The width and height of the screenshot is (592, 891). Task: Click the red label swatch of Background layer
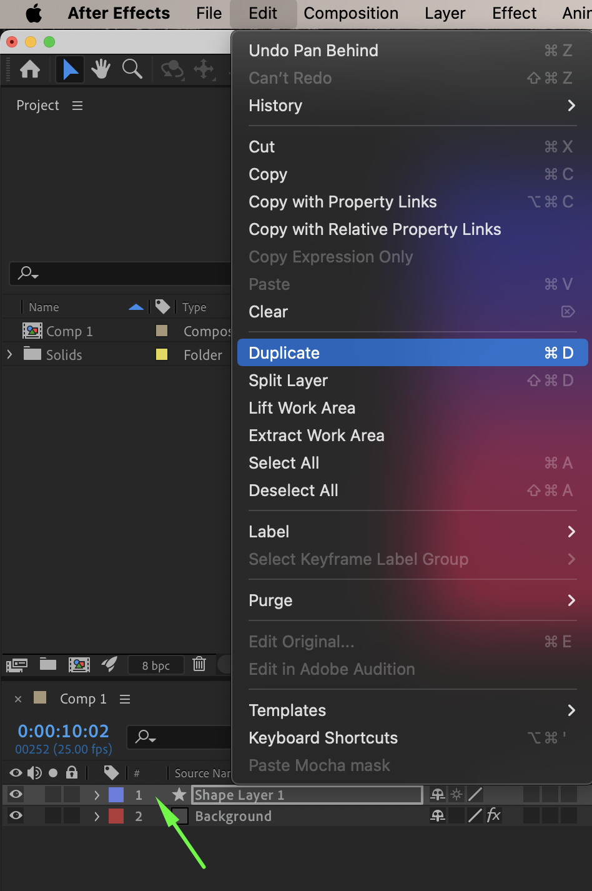[x=116, y=816]
